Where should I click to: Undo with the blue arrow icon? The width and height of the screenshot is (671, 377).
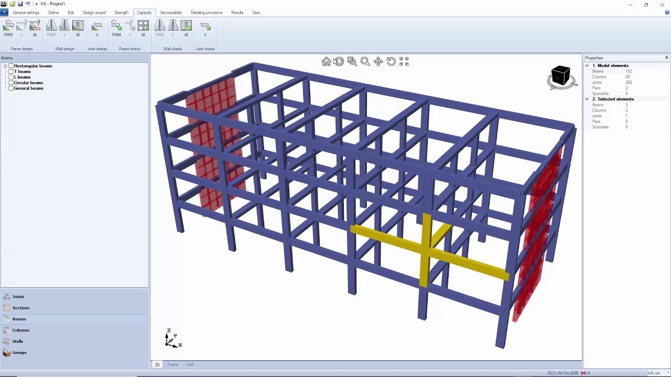pyautogui.click(x=28, y=4)
